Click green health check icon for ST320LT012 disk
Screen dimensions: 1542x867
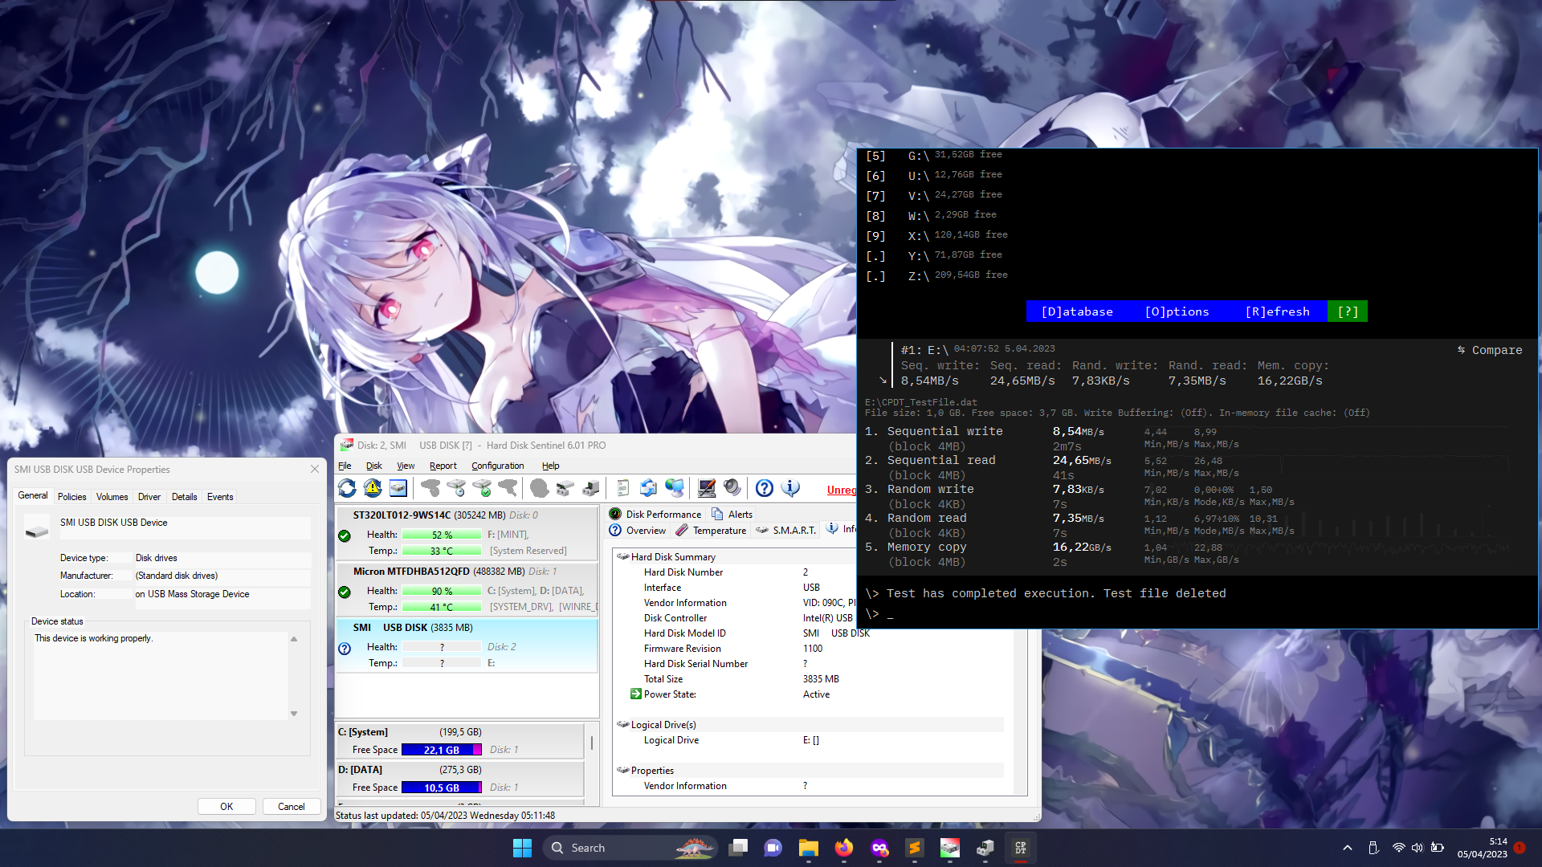[345, 536]
